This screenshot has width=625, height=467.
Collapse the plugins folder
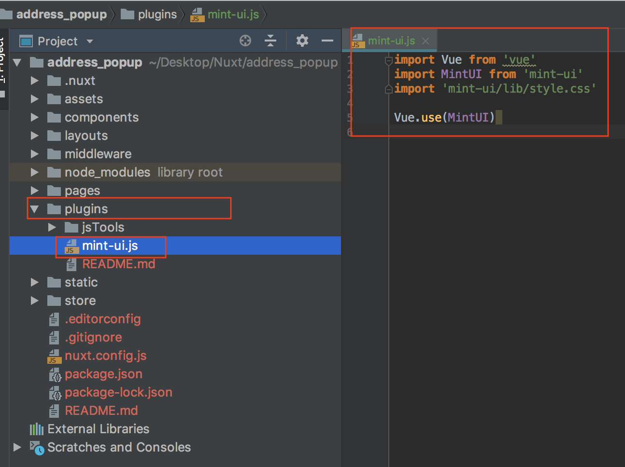click(34, 209)
